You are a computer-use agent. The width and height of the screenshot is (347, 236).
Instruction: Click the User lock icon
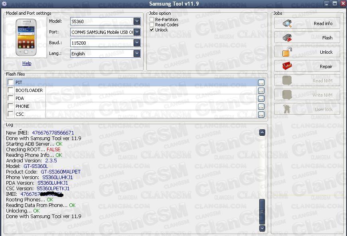(287, 109)
